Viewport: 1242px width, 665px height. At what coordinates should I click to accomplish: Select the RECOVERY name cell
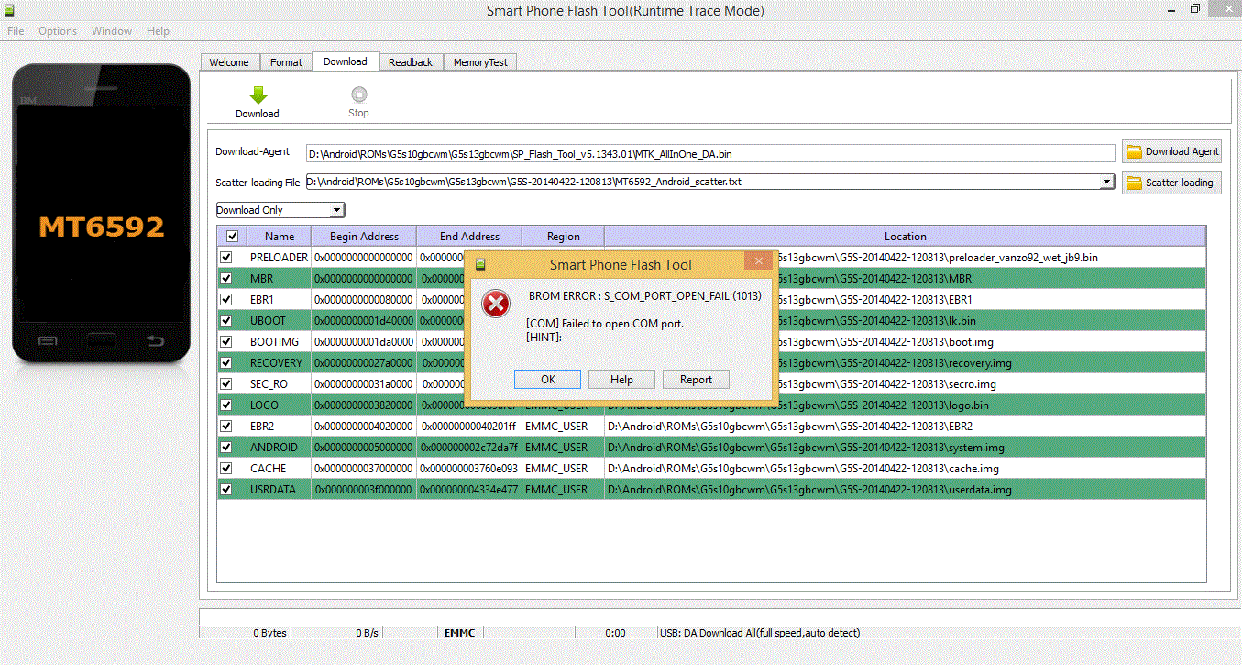pos(280,363)
